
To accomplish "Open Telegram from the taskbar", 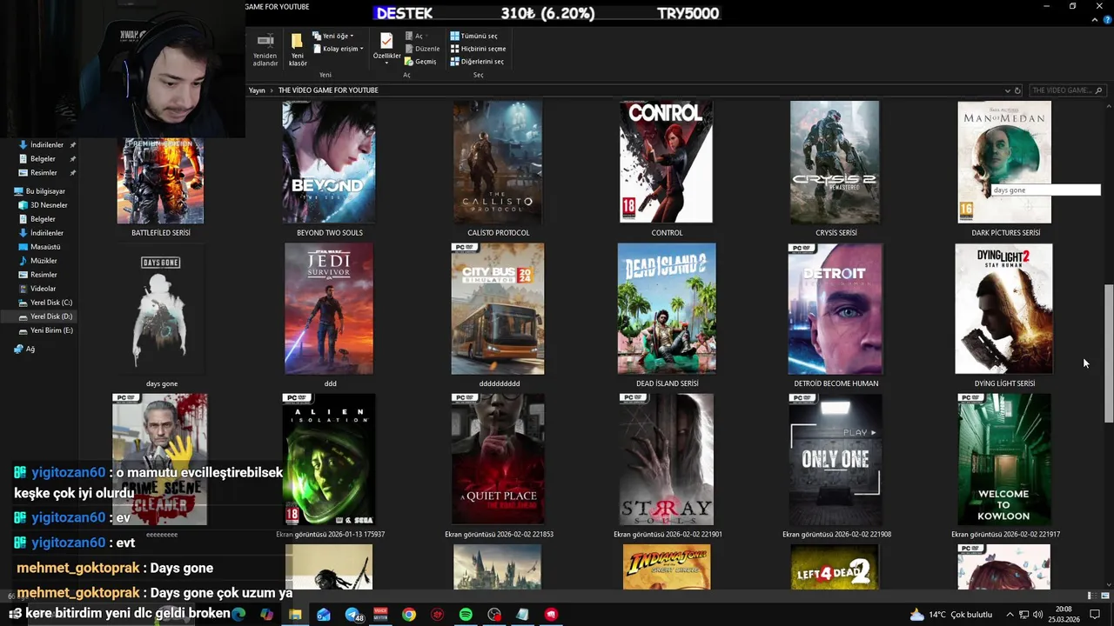I will 352,615.
